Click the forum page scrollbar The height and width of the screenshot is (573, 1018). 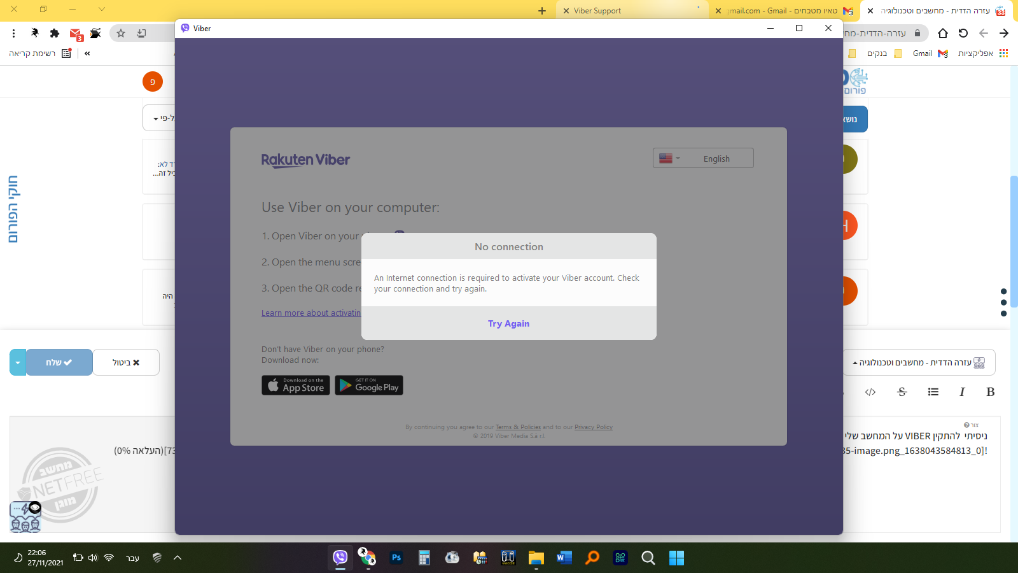1014,242
